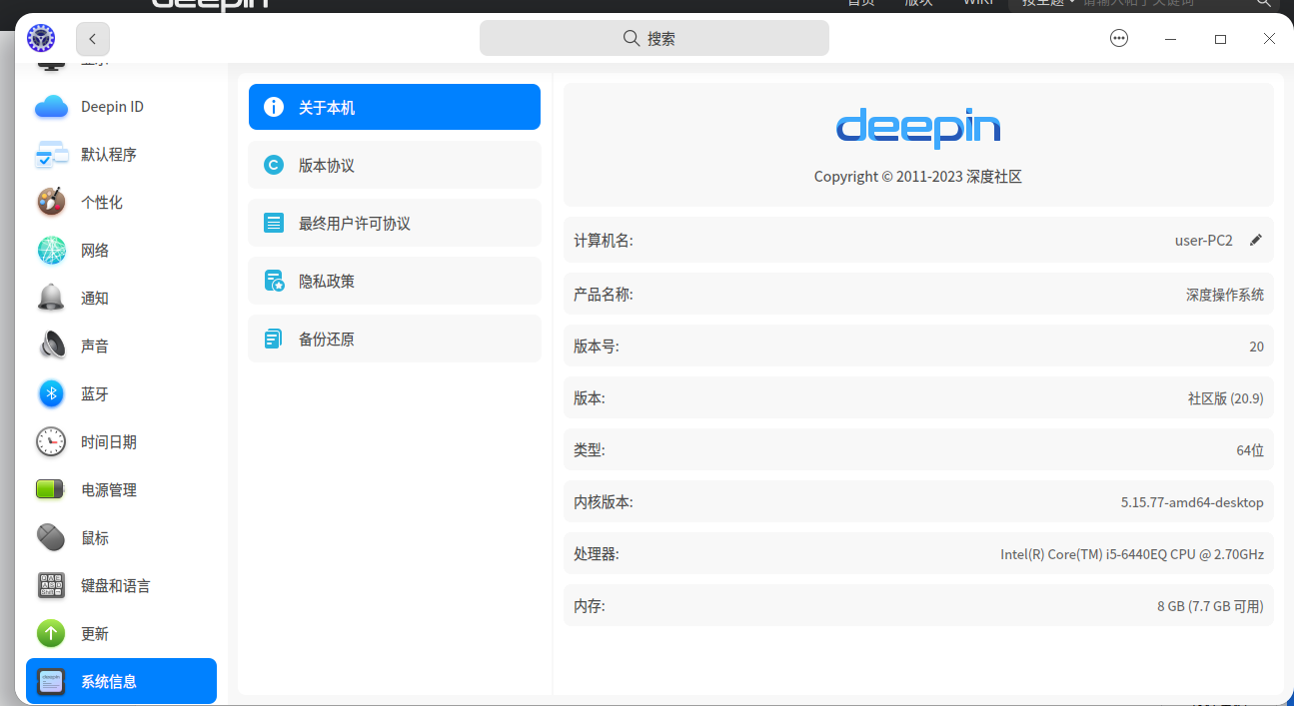Click the 通知 bell icon
The height and width of the screenshot is (706, 1294).
[51, 299]
